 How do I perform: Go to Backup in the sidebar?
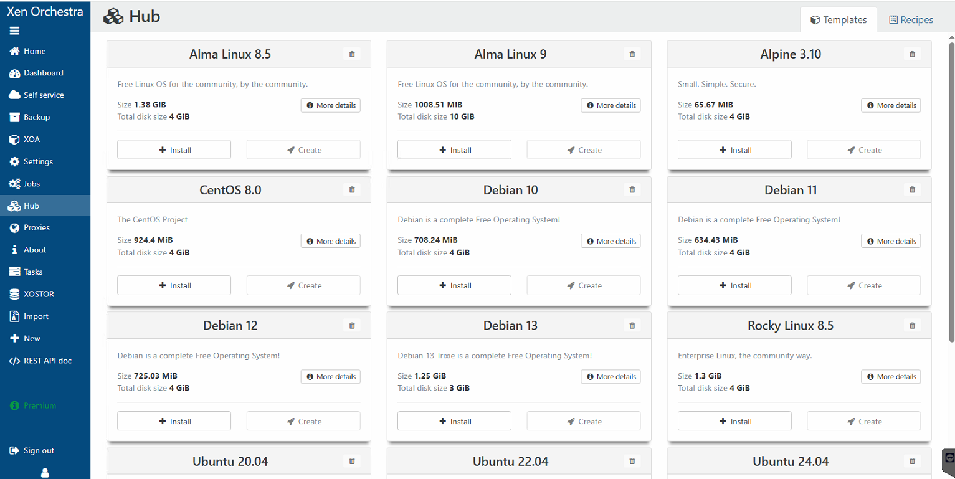tap(36, 117)
